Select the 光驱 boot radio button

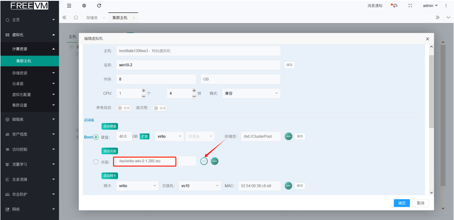click(96, 162)
